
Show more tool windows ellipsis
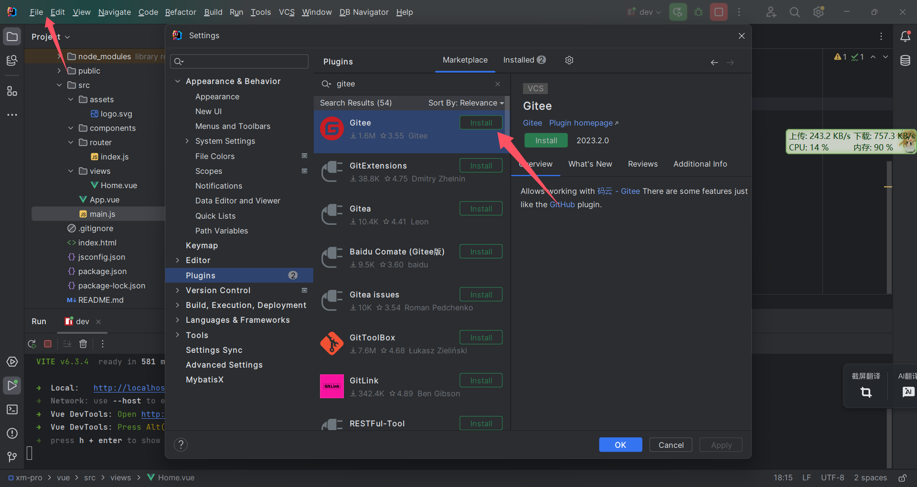pos(12,115)
